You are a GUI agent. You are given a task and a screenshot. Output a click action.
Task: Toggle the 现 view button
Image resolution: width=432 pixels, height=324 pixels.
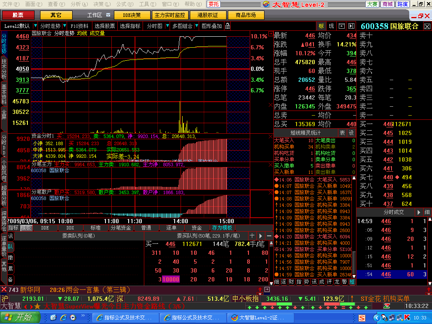331,26
